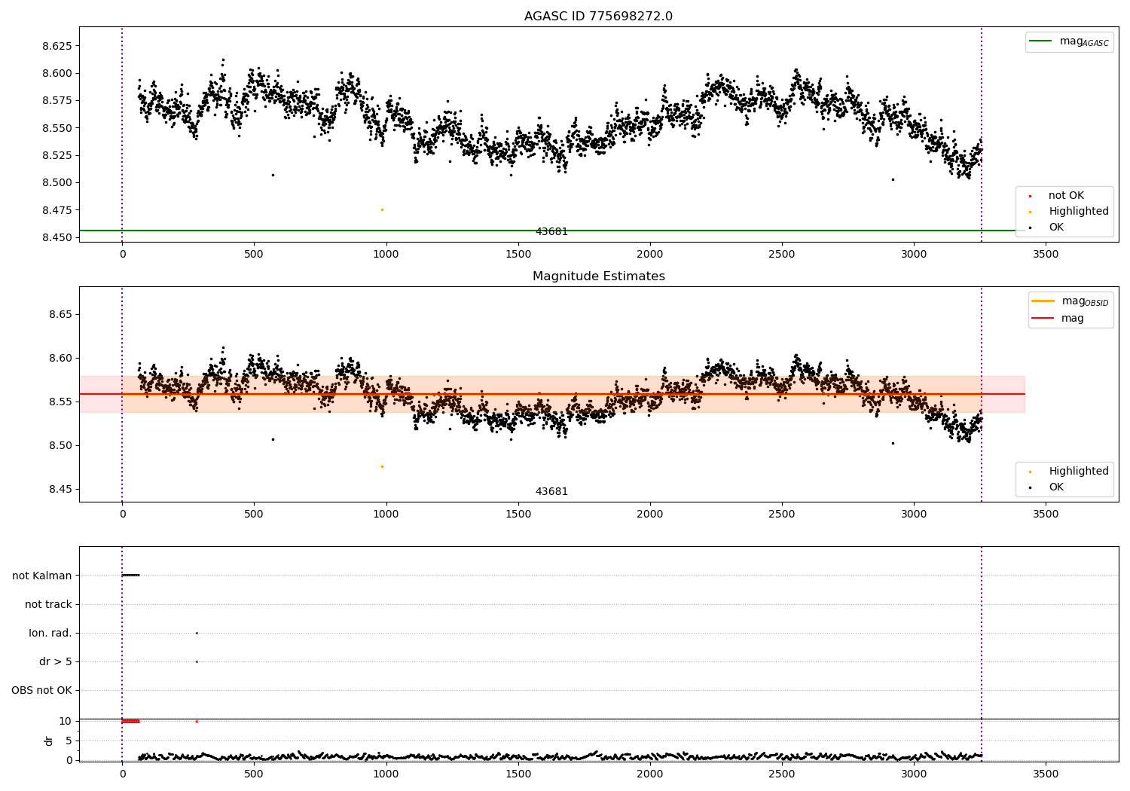Click the '43681' label in the middle plot

(x=551, y=492)
